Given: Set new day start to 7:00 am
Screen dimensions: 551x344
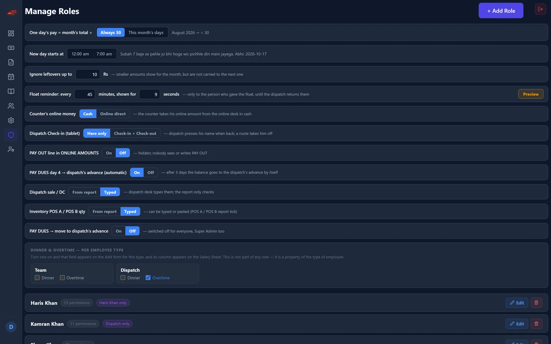Looking at the screenshot, I should (104, 54).
